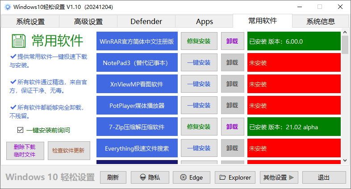Click the NotePad3（替代记事本）button

point(137,62)
